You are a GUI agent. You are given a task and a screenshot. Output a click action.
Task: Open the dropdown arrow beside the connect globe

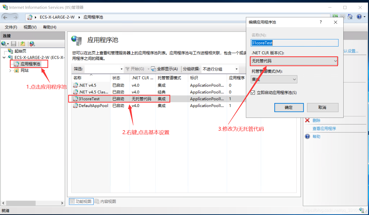8,44
